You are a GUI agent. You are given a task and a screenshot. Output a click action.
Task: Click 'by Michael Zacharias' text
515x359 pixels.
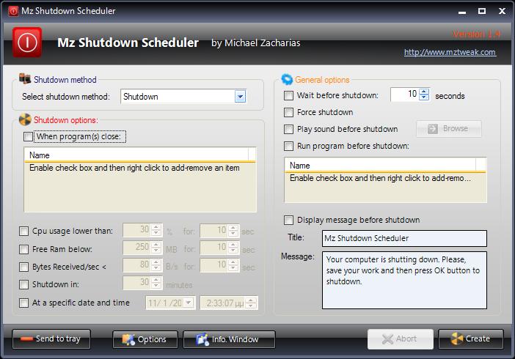coord(255,43)
